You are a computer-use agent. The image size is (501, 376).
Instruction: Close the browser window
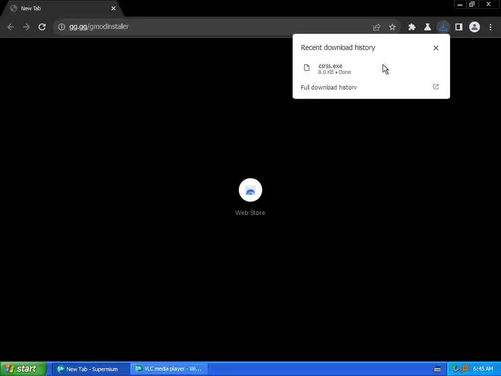[x=489, y=4]
